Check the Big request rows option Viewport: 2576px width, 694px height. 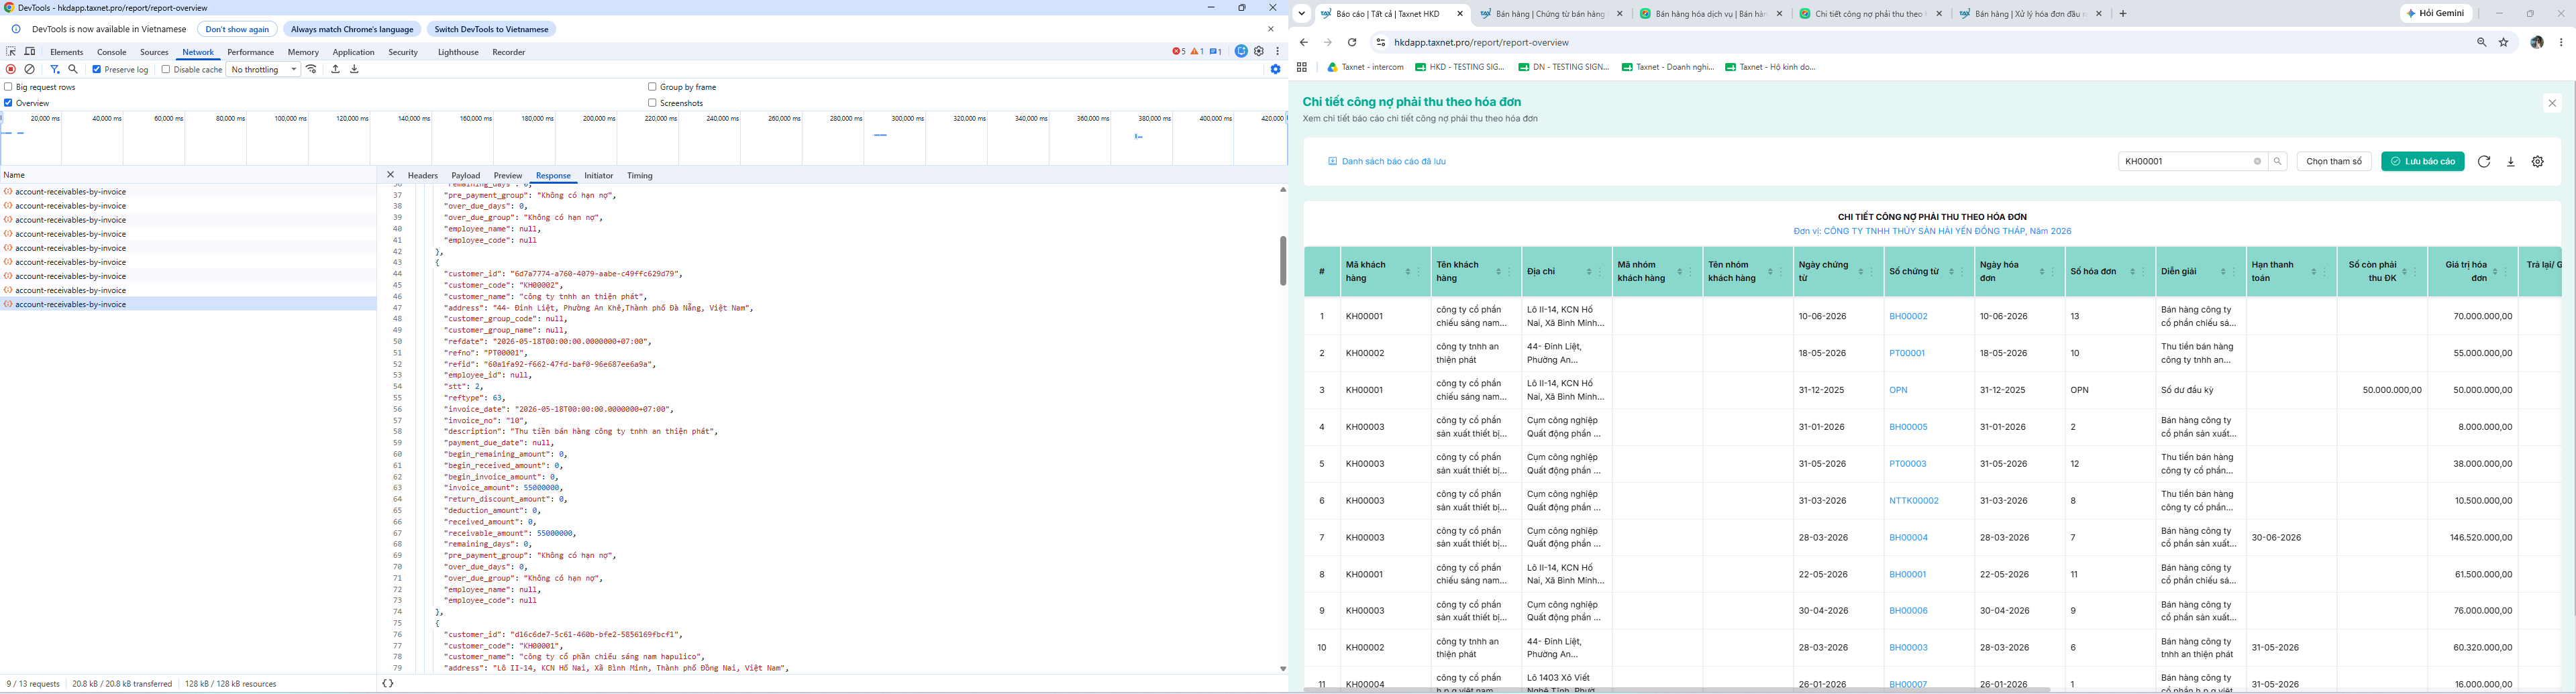pyautogui.click(x=8, y=87)
